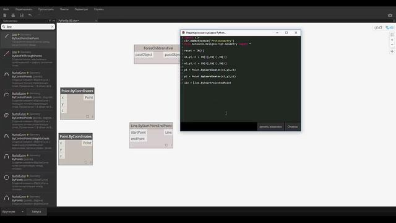The width and height of the screenshot is (396, 223).
Task: Click the NurbsCurve ByControlPointsWeightsKnots icon
Action: (7, 136)
